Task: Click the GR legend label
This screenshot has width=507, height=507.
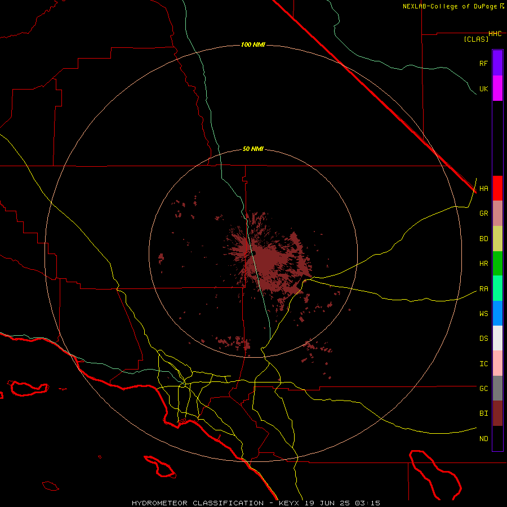Action: coord(483,214)
